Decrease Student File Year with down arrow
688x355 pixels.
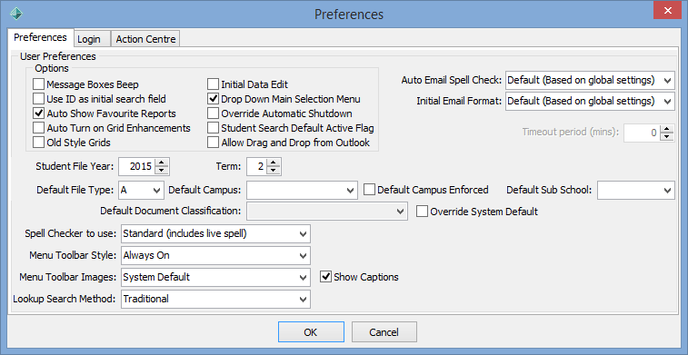(162, 171)
